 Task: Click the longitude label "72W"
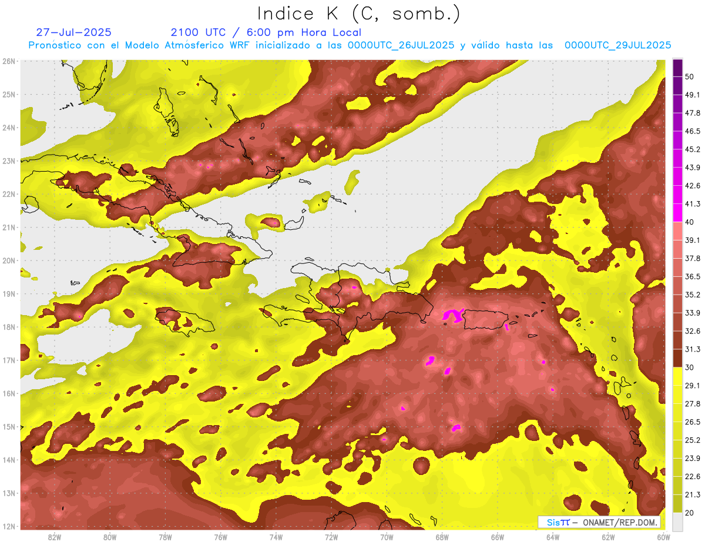pyautogui.click(x=331, y=537)
